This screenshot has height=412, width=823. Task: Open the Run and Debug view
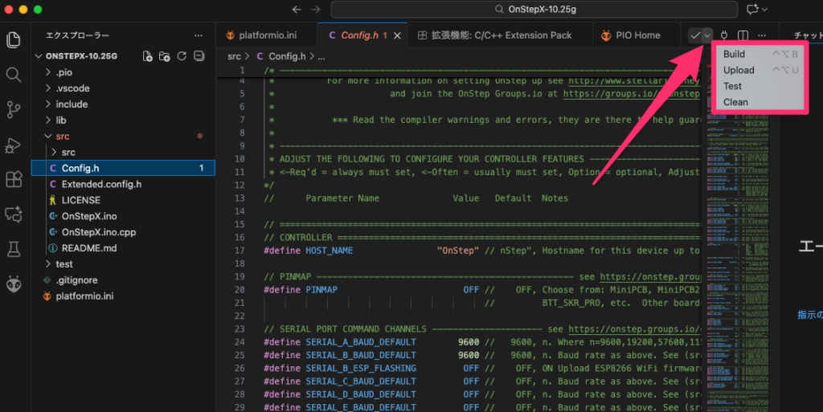[13, 145]
